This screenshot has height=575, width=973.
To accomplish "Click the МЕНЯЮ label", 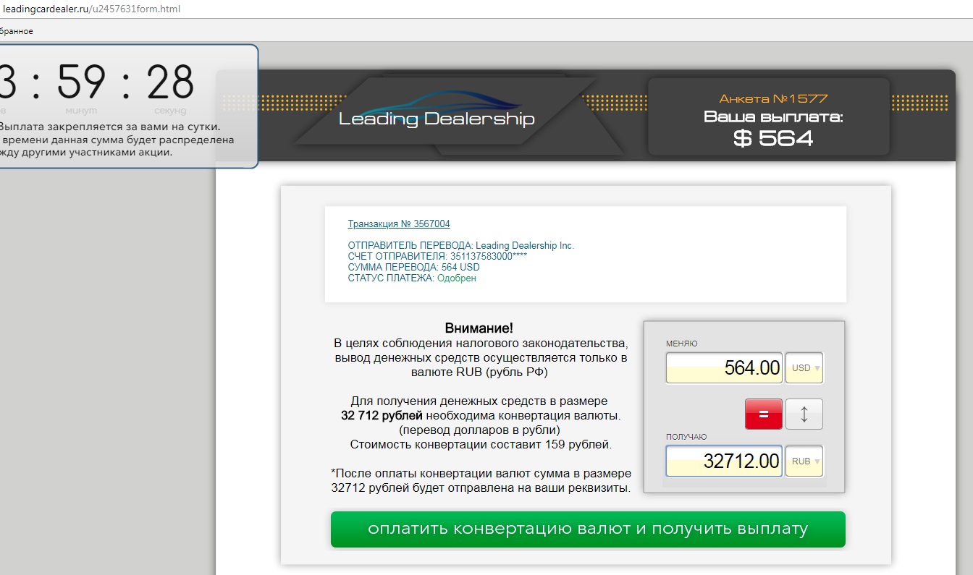I will (681, 344).
